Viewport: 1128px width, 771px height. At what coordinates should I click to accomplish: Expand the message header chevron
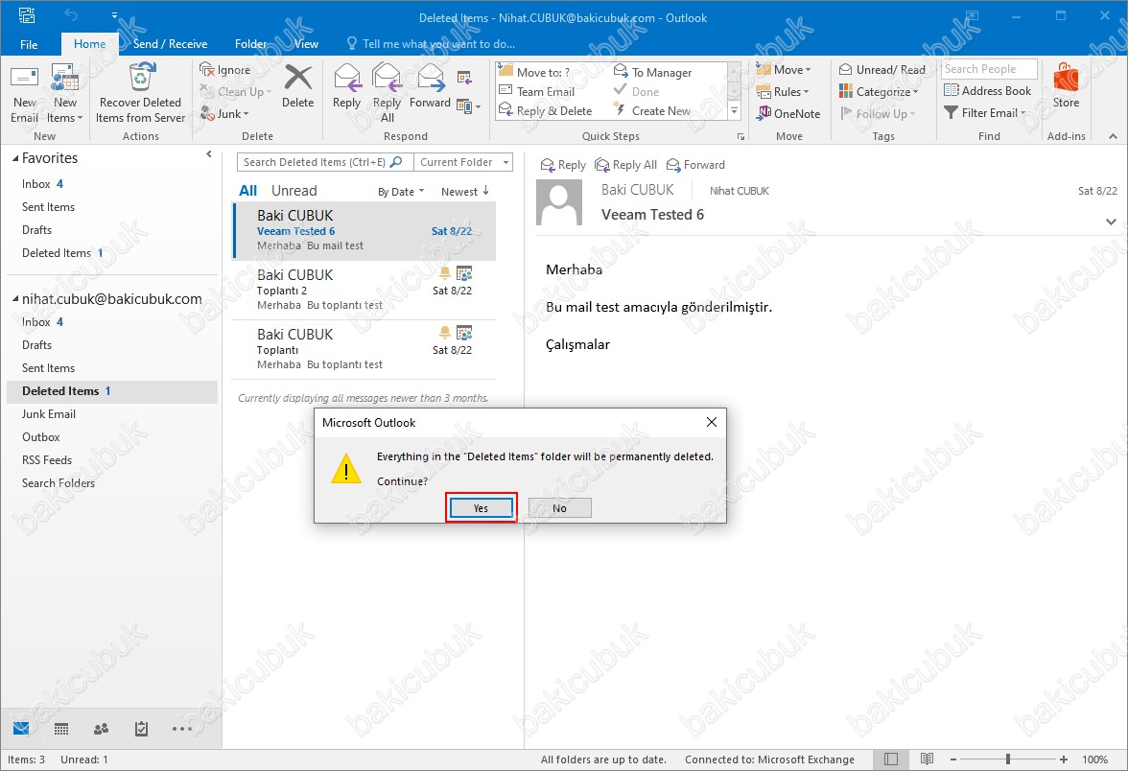pos(1111,222)
